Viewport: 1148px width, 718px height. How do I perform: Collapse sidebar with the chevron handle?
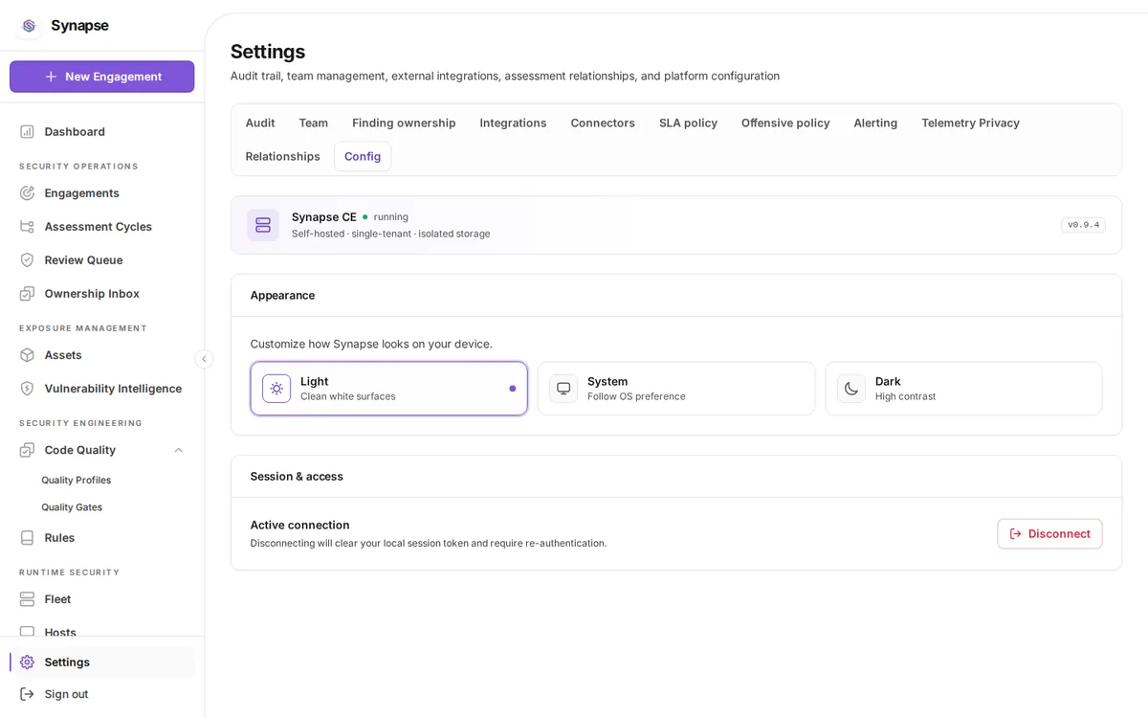(204, 359)
